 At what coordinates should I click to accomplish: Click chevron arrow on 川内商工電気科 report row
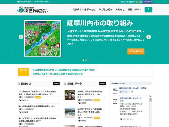tap(105, 97)
